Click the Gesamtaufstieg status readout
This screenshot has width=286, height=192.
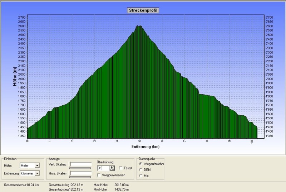(x=66, y=185)
